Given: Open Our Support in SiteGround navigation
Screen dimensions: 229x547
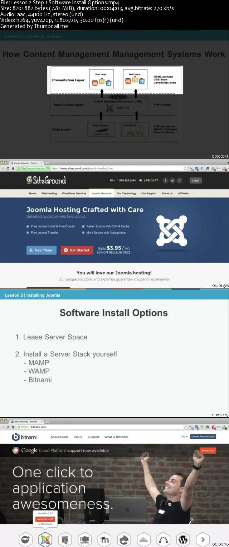Looking at the screenshot, I should (149, 193).
